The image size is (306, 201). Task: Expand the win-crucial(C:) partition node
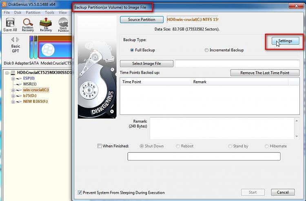tap(13, 90)
